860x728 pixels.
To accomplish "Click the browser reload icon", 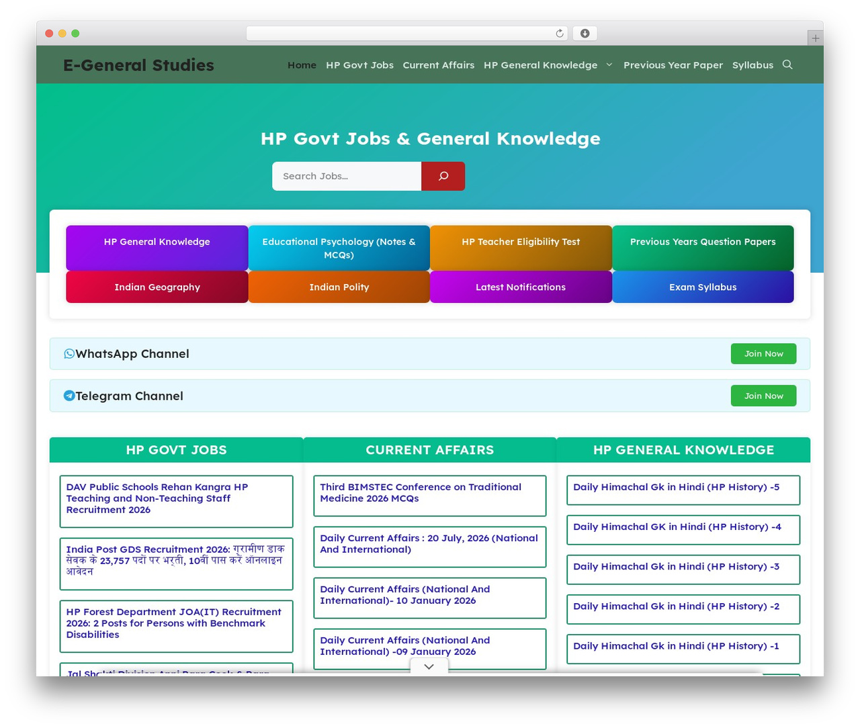I will (x=560, y=34).
